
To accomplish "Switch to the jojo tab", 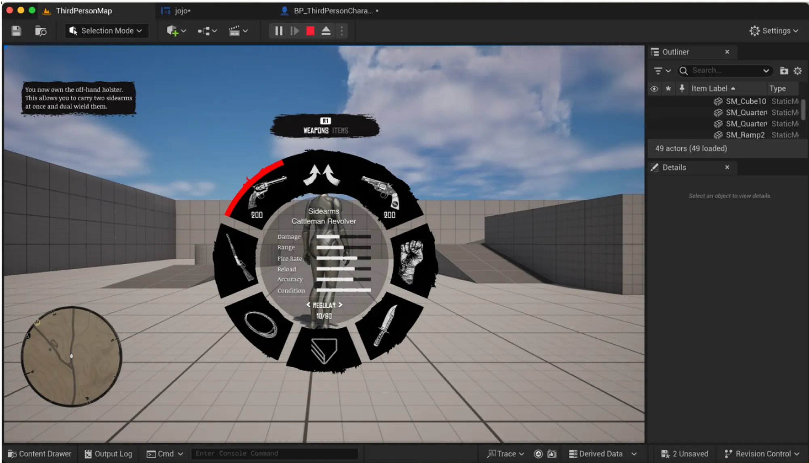I will click(182, 11).
